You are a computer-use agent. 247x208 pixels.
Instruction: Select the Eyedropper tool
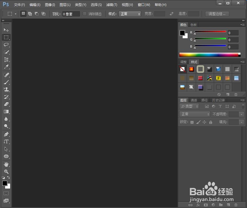(6, 67)
